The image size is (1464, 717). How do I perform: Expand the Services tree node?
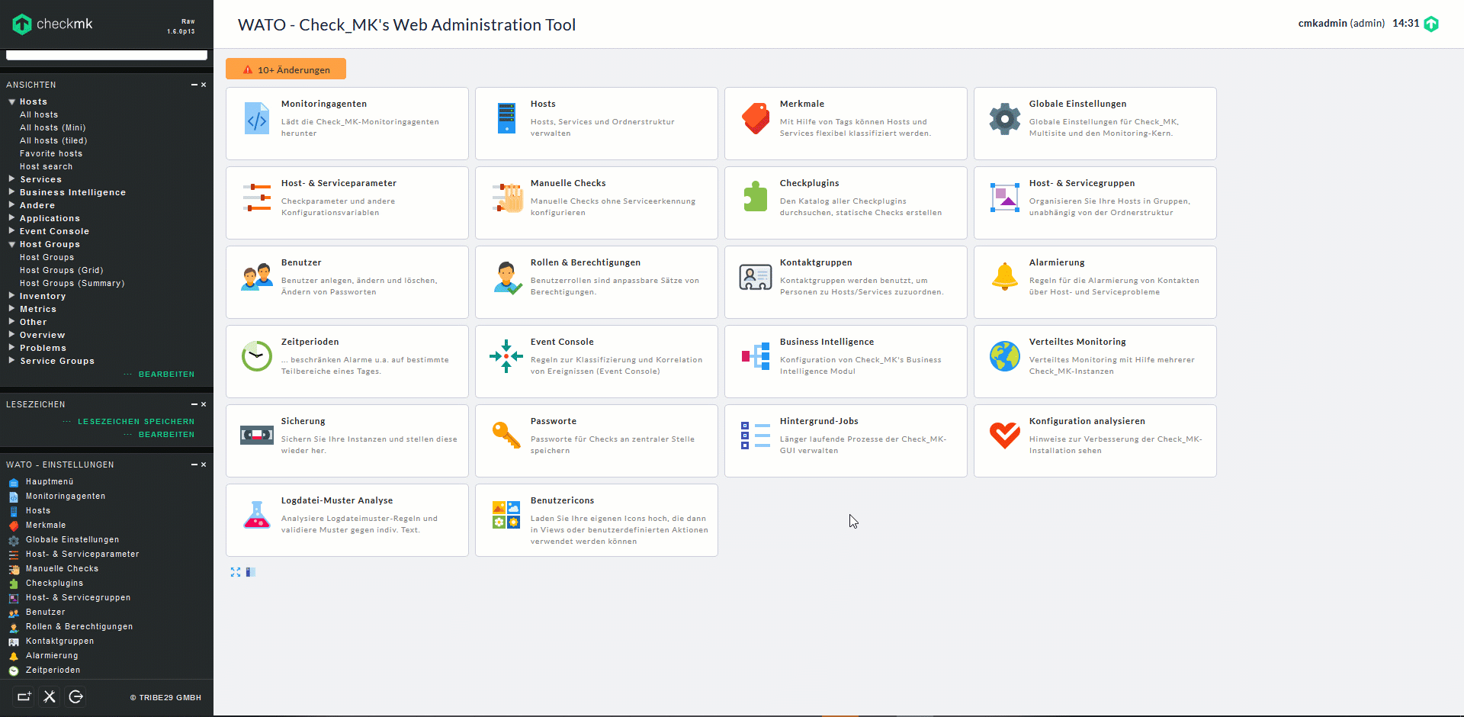click(x=12, y=179)
